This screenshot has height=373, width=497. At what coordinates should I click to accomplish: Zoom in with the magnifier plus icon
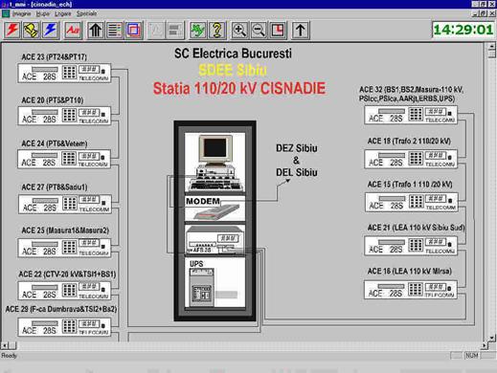point(239,31)
